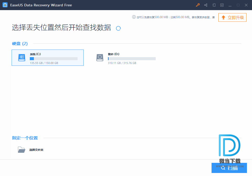Viewport: 252px width, 176px height.
Task: Click the 硬盘 (2) section header
Action: tap(20, 43)
